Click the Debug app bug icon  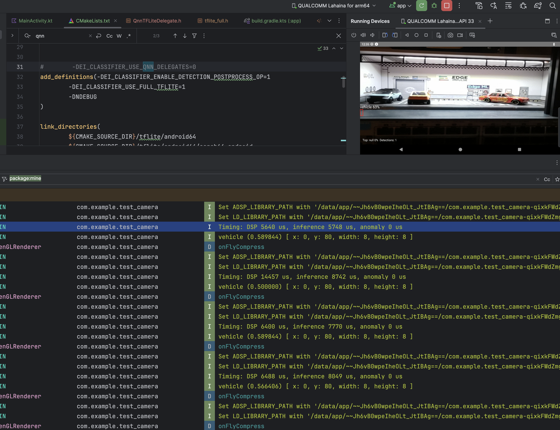pyautogui.click(x=434, y=6)
